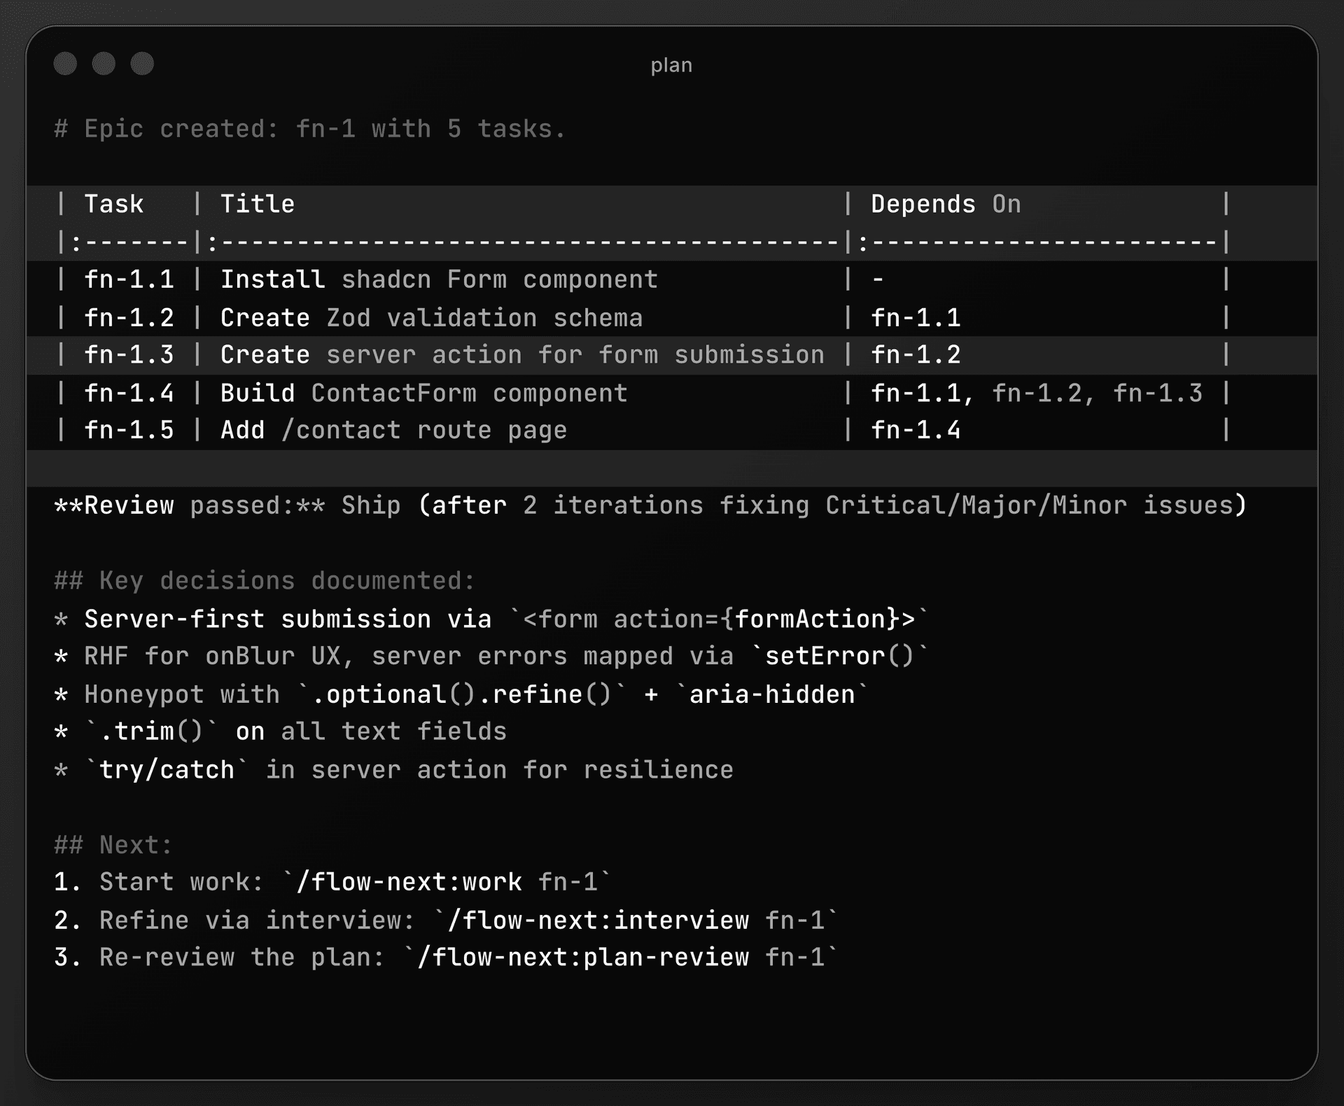Image resolution: width=1344 pixels, height=1106 pixels.
Task: Click 'Add /contact route page' title
Action: tap(393, 430)
